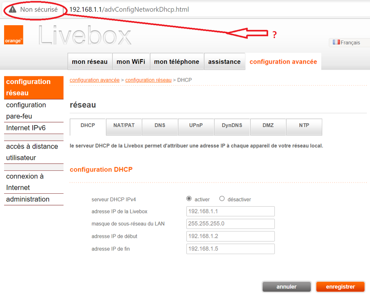370x300 pixels.
Task: Click the masque de sous-réseau field
Action: pos(230,224)
